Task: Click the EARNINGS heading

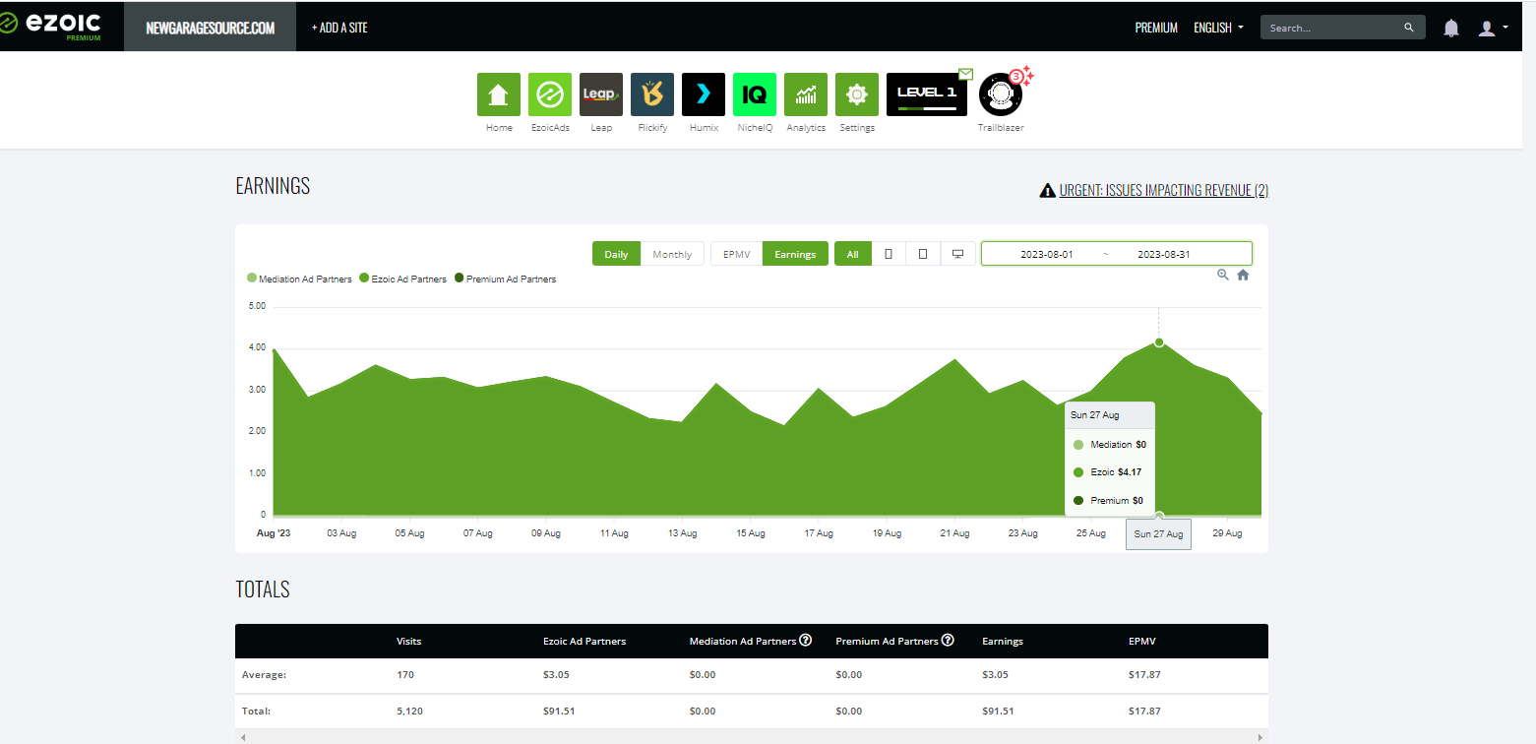Action: [273, 186]
